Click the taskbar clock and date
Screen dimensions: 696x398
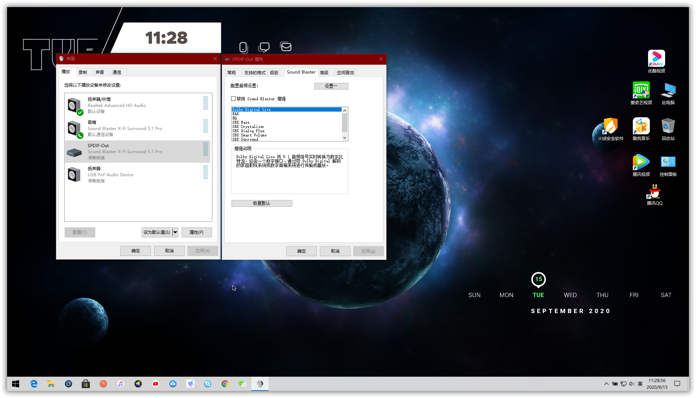pyautogui.click(x=657, y=384)
